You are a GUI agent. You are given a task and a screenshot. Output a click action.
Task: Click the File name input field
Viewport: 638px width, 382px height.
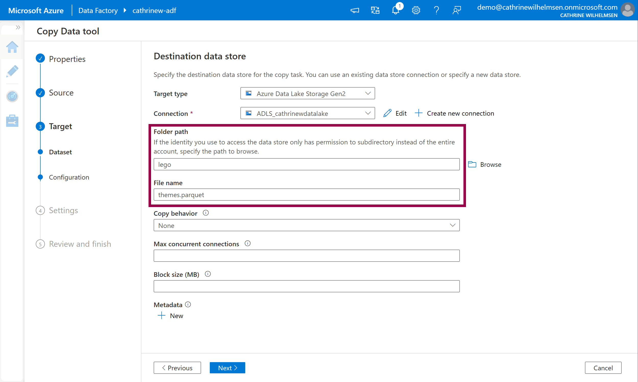tap(306, 195)
